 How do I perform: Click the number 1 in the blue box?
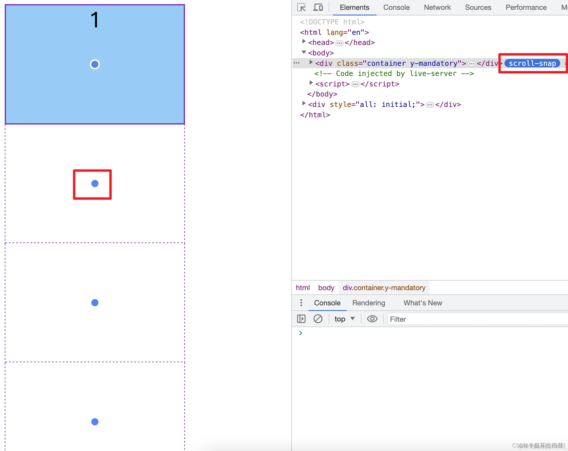(95, 20)
